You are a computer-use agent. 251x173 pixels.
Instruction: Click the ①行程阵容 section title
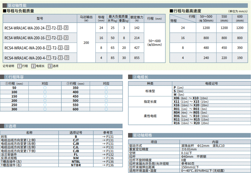coord(14,77)
